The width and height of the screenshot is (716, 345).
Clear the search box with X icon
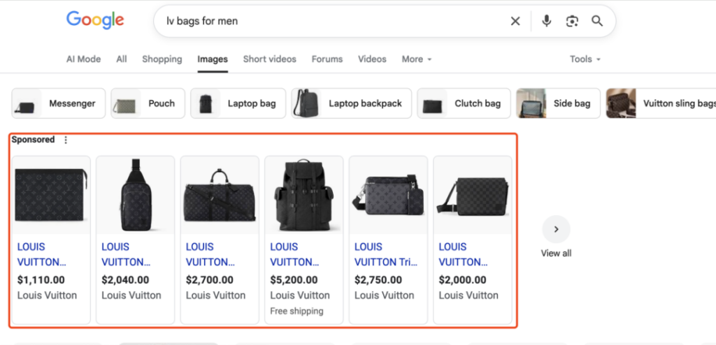click(x=515, y=21)
